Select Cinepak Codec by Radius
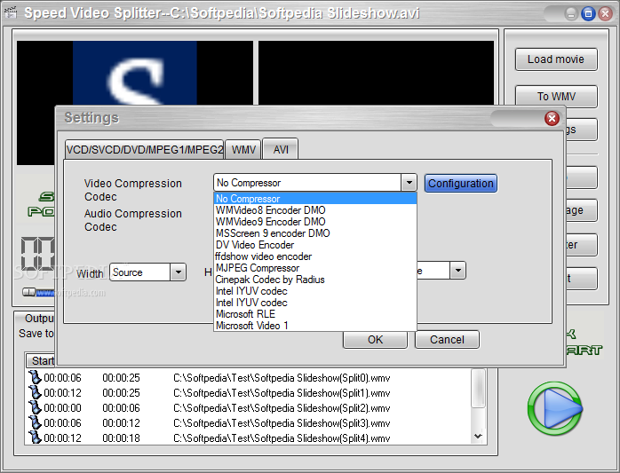Viewport: 620px width, 473px height. (315, 280)
